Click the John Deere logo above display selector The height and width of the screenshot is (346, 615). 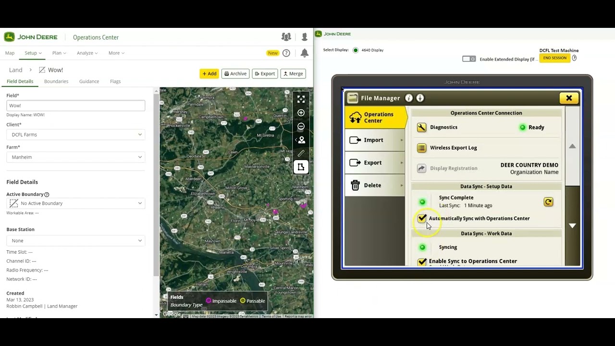coord(333,34)
